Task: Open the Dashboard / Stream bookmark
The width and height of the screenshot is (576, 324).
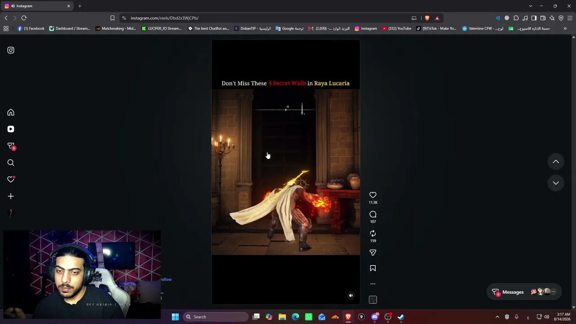Action: pos(70,28)
